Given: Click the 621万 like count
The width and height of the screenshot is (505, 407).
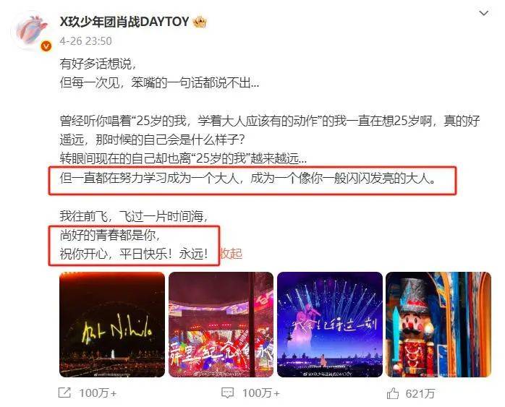Looking at the screenshot, I should pos(420,393).
